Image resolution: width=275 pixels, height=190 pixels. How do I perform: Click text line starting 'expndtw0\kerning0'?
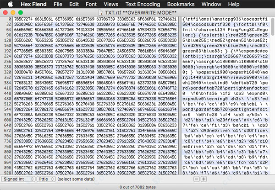tap(225, 99)
